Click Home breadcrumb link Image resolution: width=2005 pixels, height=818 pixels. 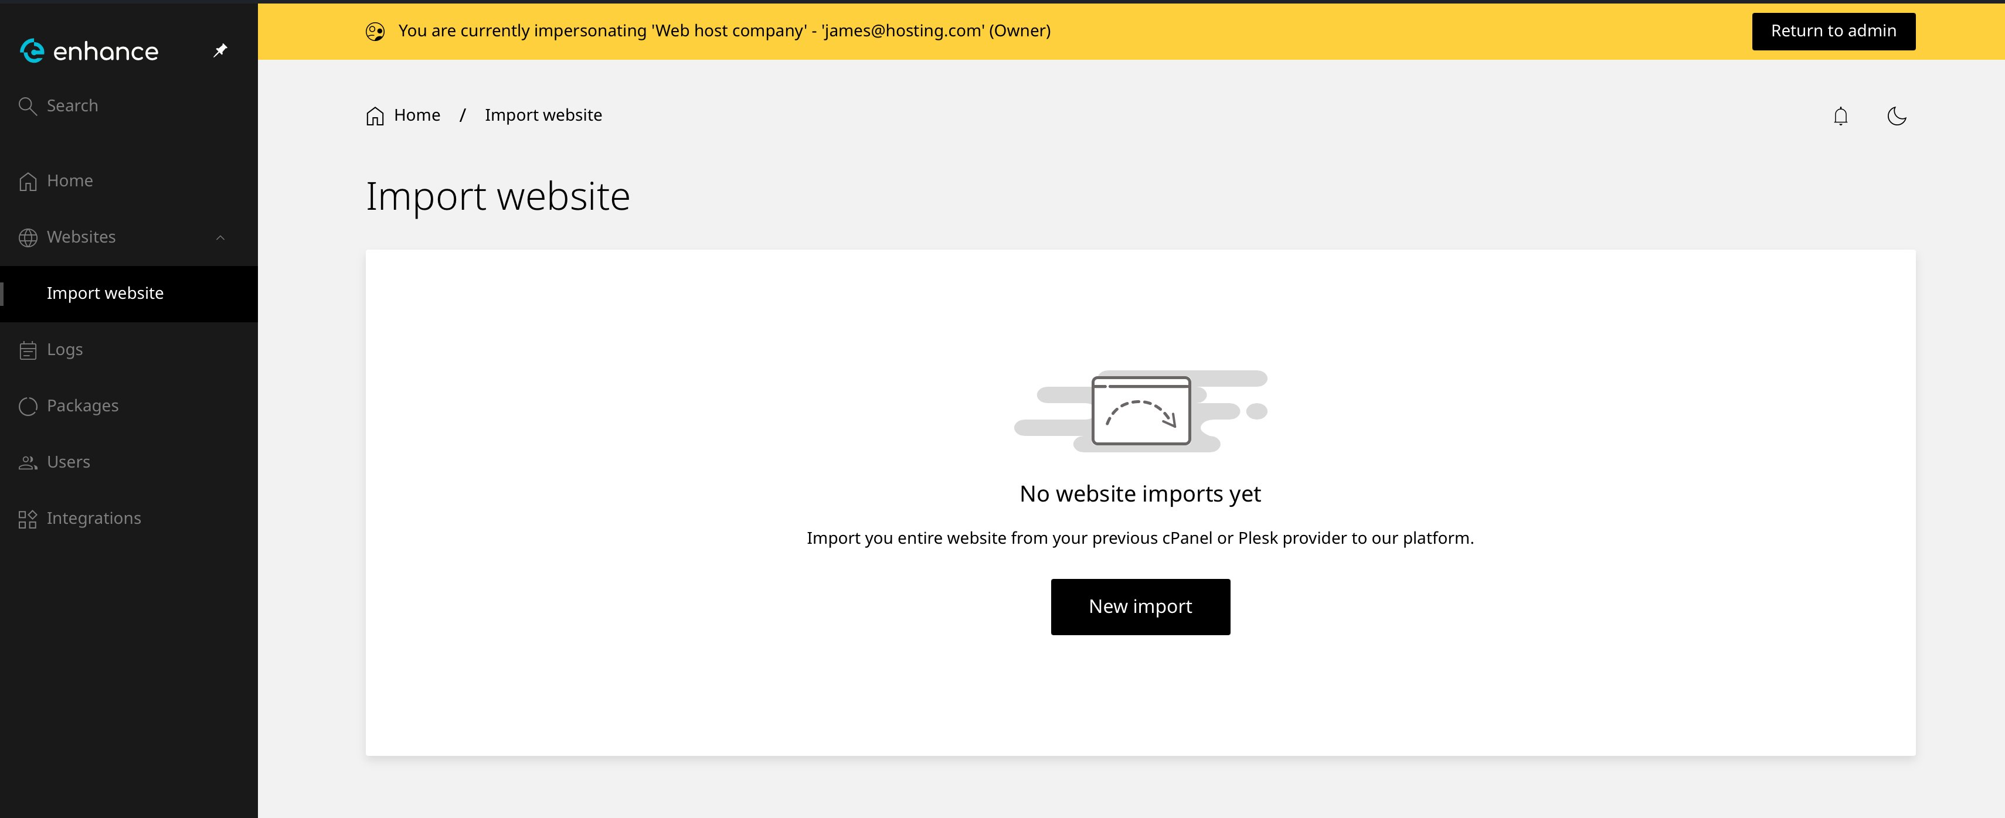[x=416, y=115]
